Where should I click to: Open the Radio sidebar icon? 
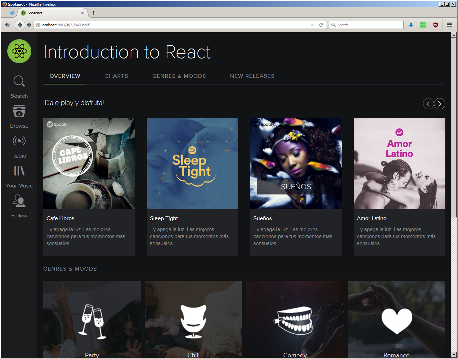click(x=19, y=141)
